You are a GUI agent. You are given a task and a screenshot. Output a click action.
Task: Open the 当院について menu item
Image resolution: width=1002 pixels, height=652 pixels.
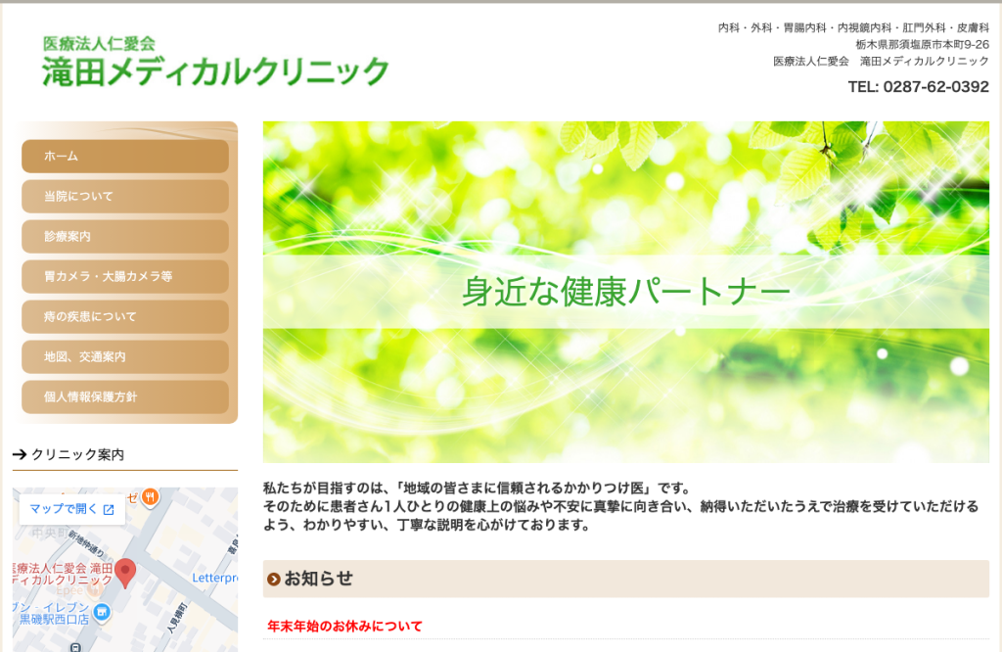pyautogui.click(x=125, y=196)
